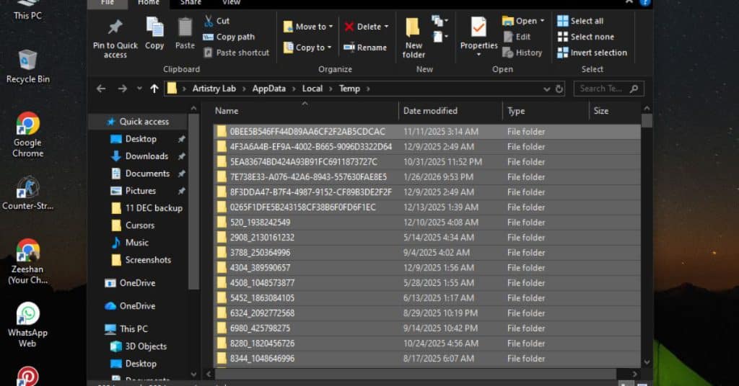Screen dimensions: 739x386
Task: Expand the Copy to dropdown
Action: 329,48
